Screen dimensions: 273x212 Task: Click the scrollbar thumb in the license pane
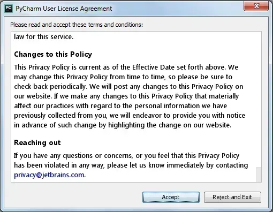tap(259, 175)
